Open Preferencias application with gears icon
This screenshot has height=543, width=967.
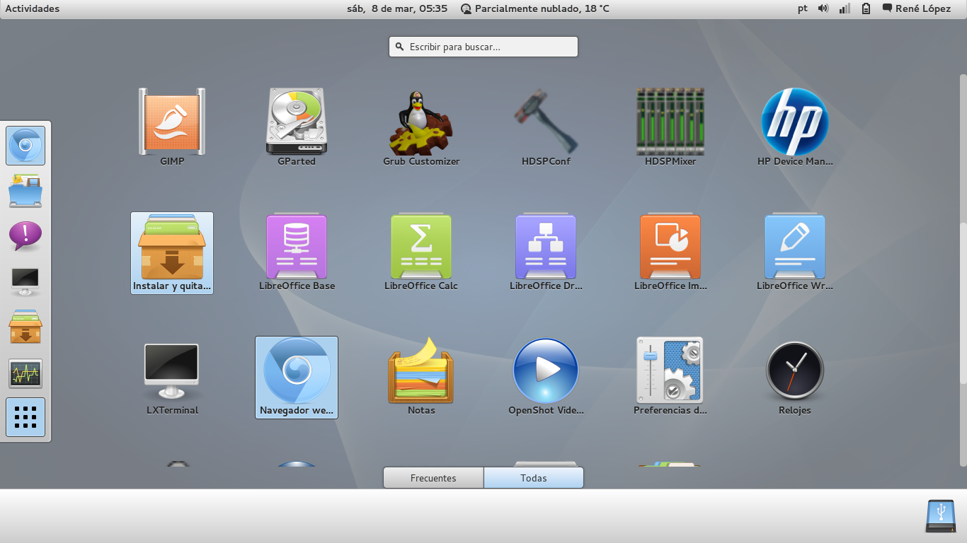pos(670,378)
